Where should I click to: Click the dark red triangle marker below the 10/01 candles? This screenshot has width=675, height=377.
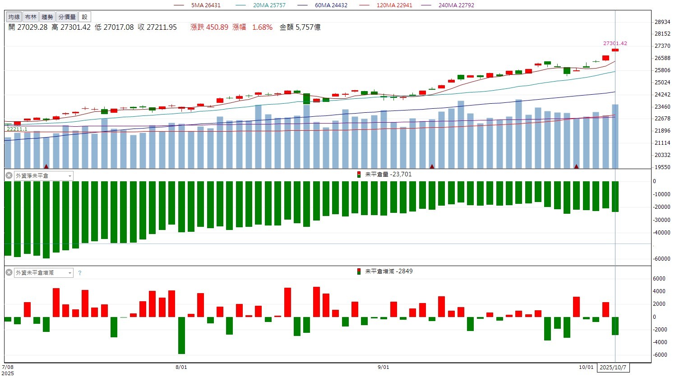tap(576, 166)
